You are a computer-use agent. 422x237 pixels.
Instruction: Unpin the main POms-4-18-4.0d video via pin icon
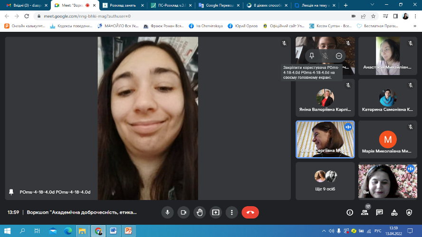(11, 192)
